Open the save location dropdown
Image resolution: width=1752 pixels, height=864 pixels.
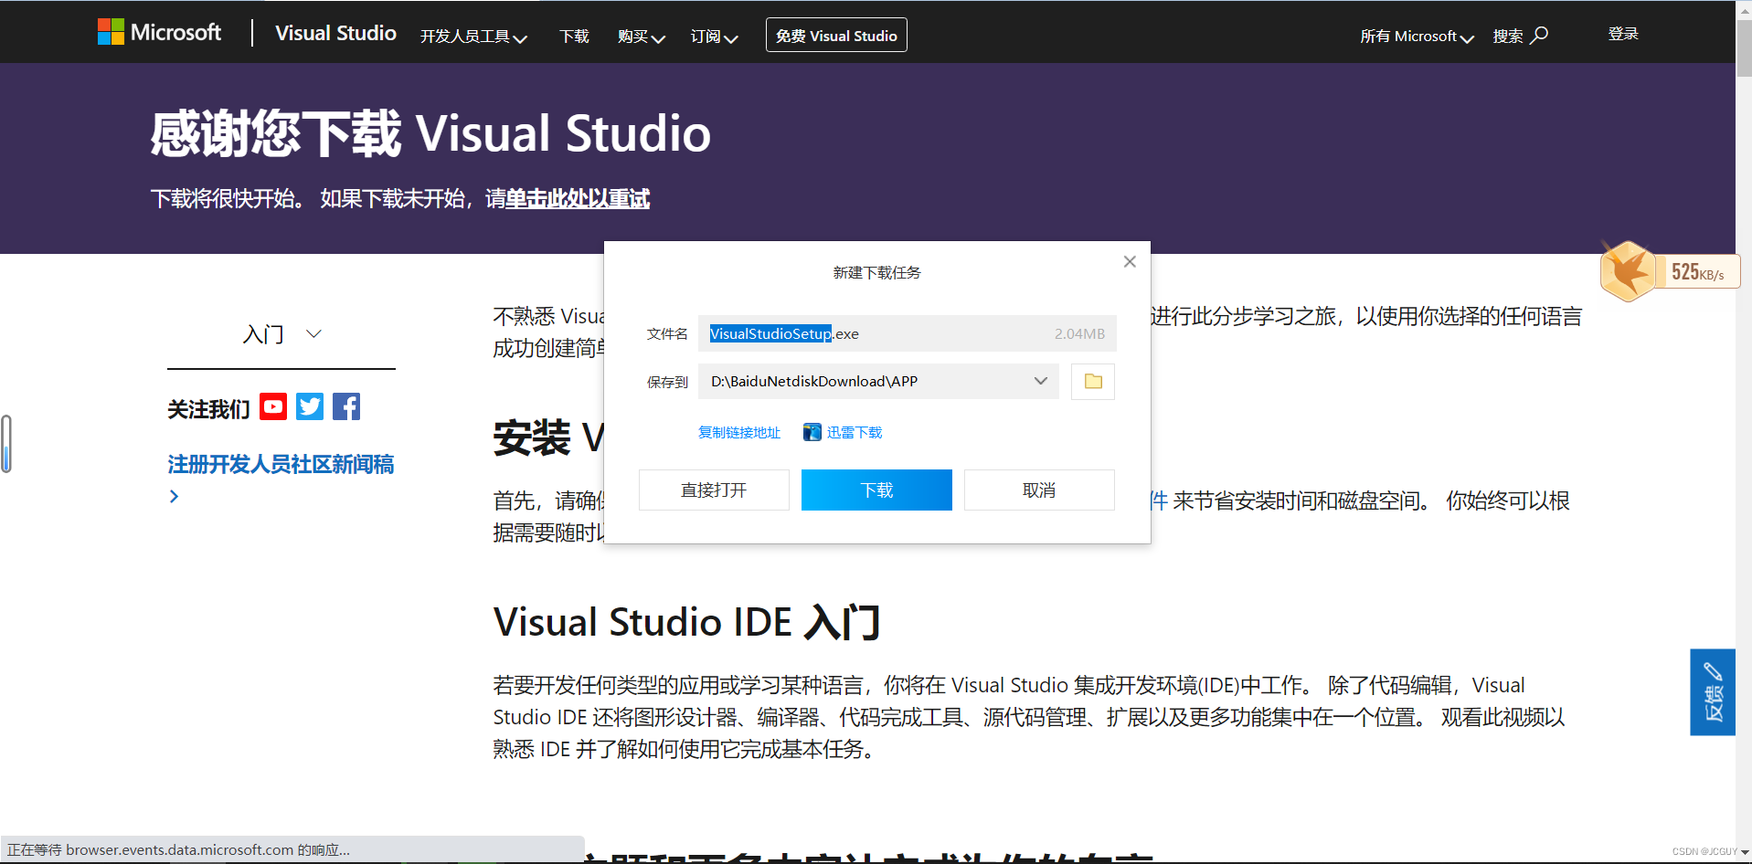click(1040, 381)
